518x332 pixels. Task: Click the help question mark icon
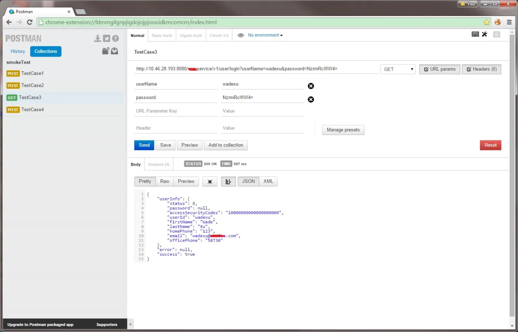click(x=115, y=38)
